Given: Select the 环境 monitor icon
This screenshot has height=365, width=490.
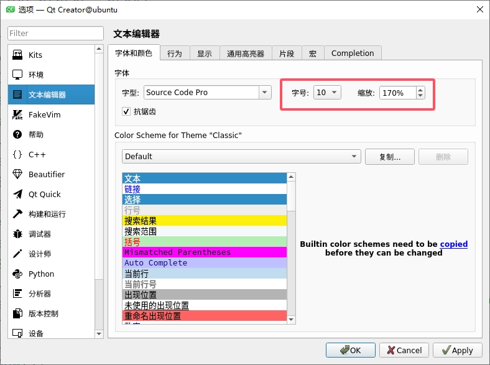Looking at the screenshot, I should (17, 75).
